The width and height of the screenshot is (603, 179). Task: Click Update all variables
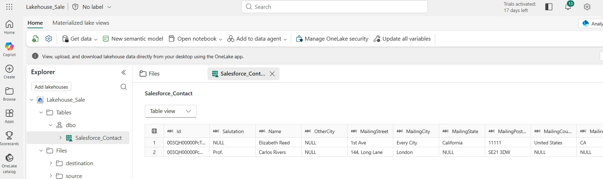pos(402,39)
